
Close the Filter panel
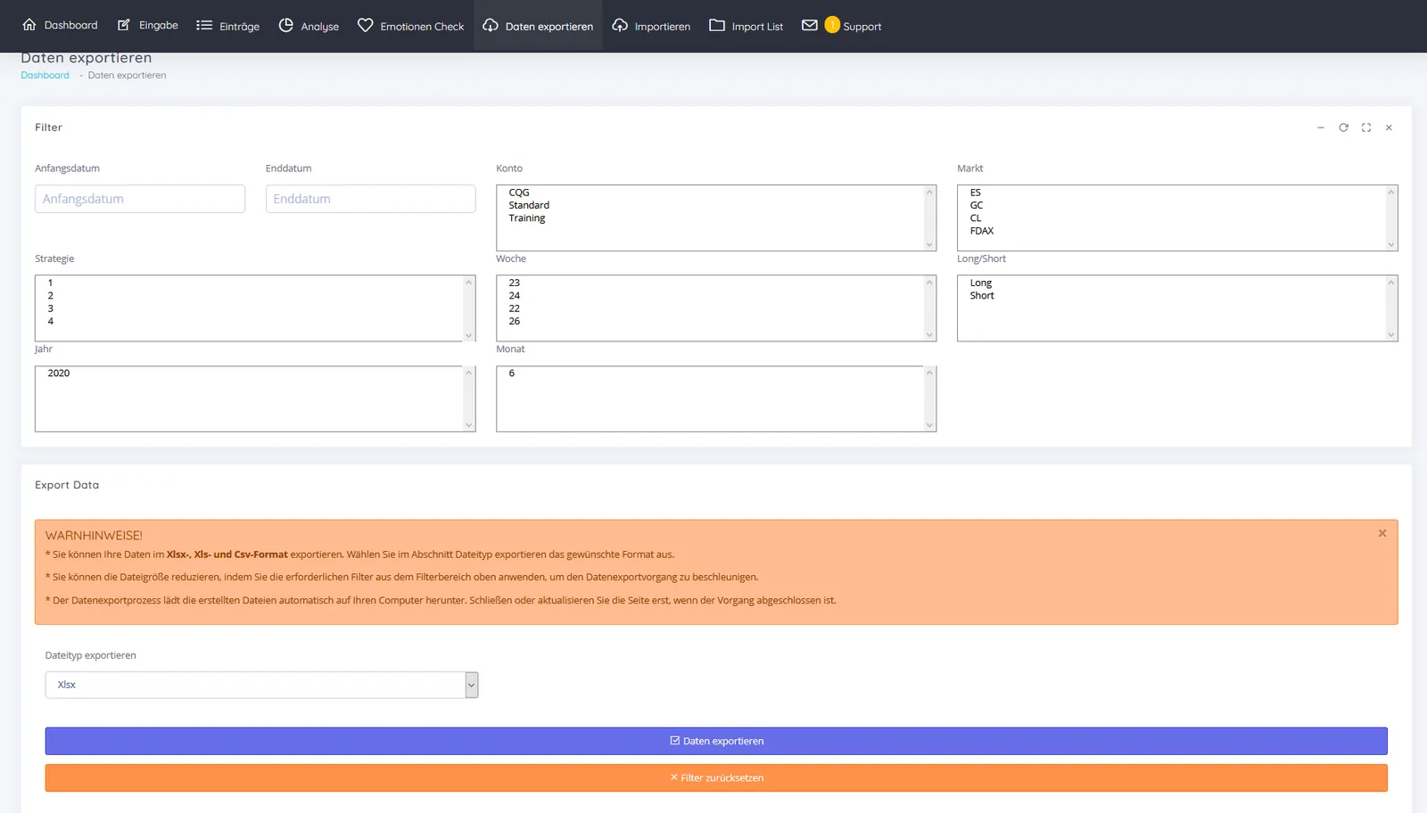coord(1389,127)
